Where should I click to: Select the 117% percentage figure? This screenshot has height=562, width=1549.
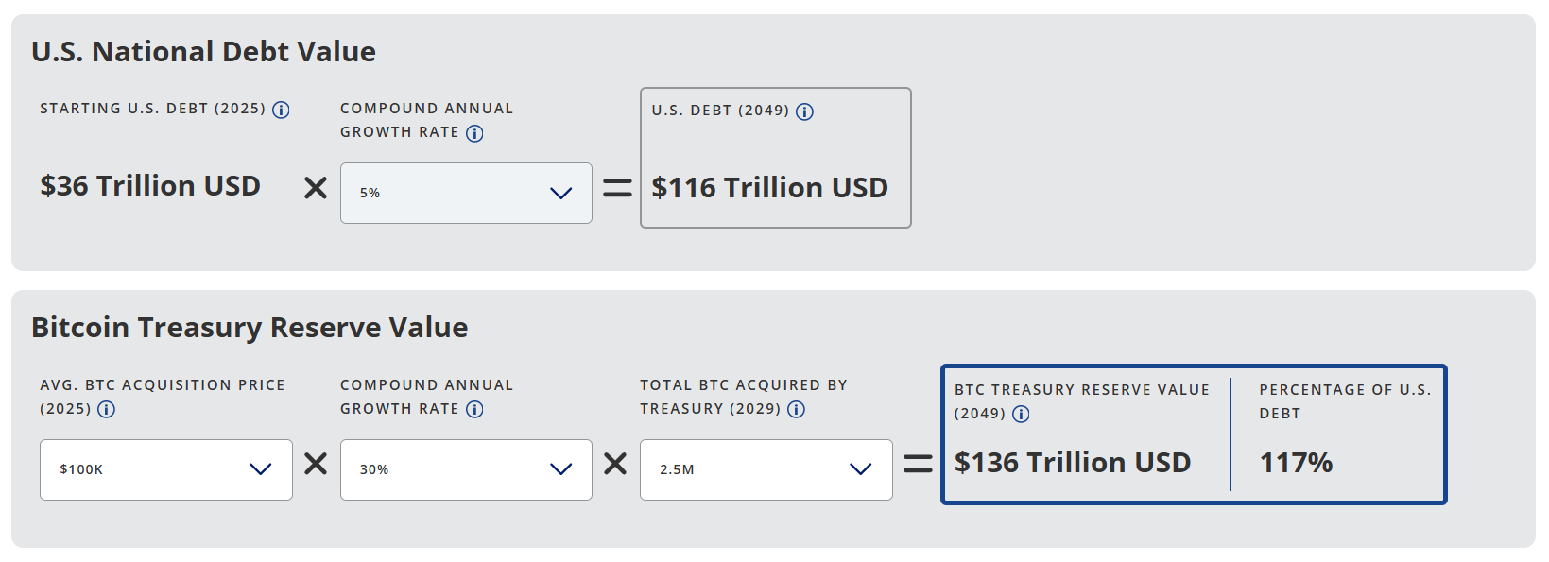(x=1296, y=463)
